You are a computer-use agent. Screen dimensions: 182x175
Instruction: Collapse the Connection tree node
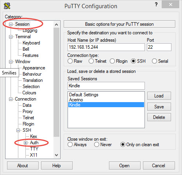(x=11, y=99)
